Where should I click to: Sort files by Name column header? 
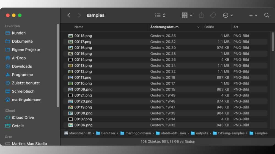coord(79,27)
